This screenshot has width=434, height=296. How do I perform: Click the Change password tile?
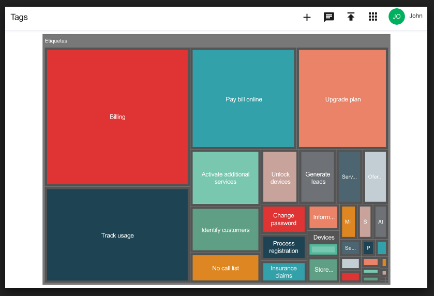(x=283, y=219)
